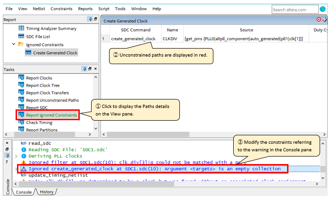
Task: Run Report Ignored Constraints task
Action: click(x=51, y=115)
